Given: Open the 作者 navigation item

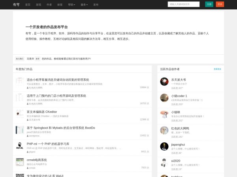Looking at the screenshot, I should click(x=49, y=5).
